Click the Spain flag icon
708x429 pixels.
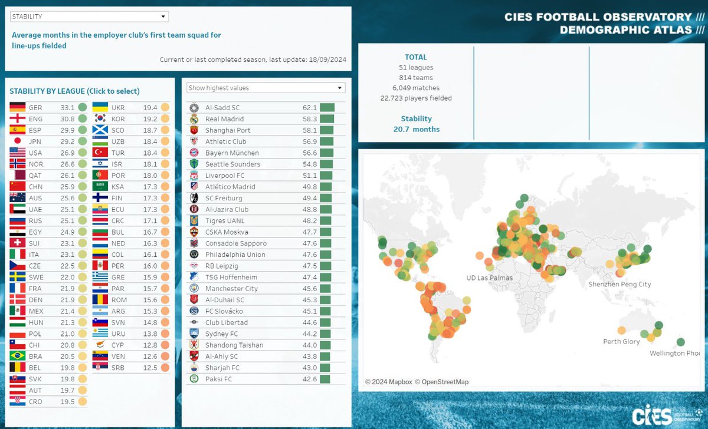coord(18,130)
